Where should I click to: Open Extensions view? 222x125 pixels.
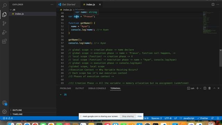tap(5, 41)
